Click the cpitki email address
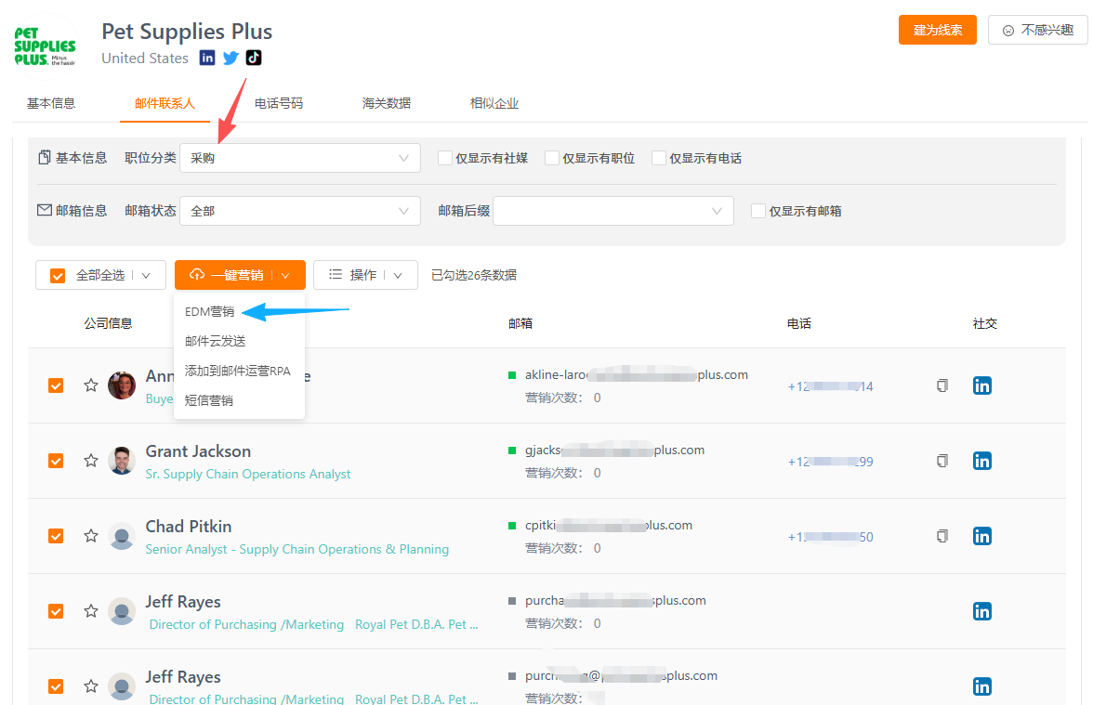The height and width of the screenshot is (705, 1093). click(609, 526)
